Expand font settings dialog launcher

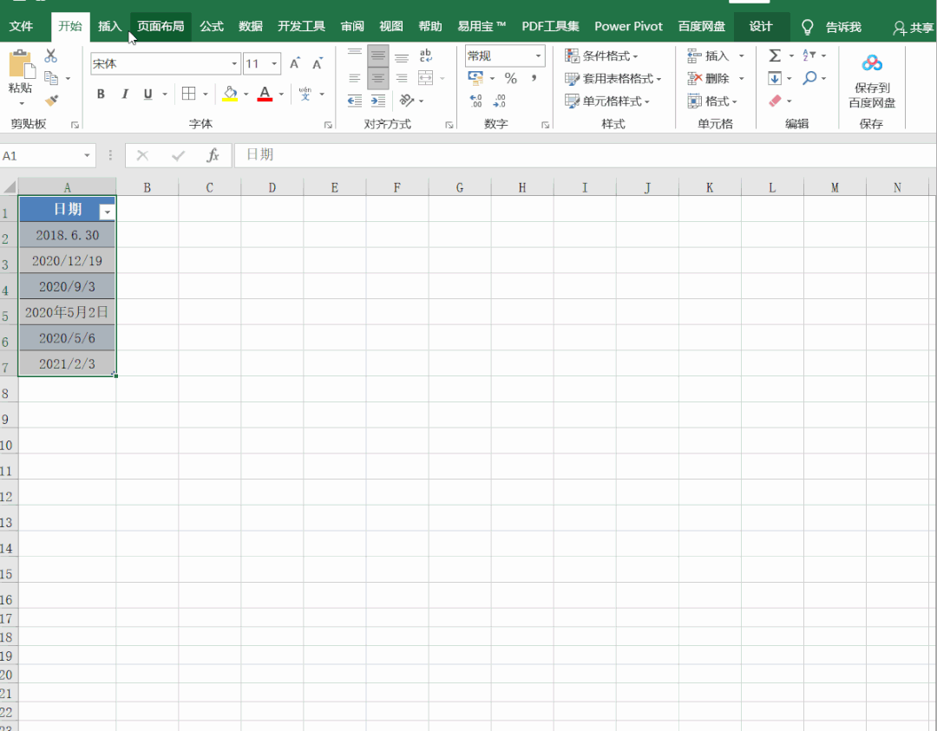[328, 125]
